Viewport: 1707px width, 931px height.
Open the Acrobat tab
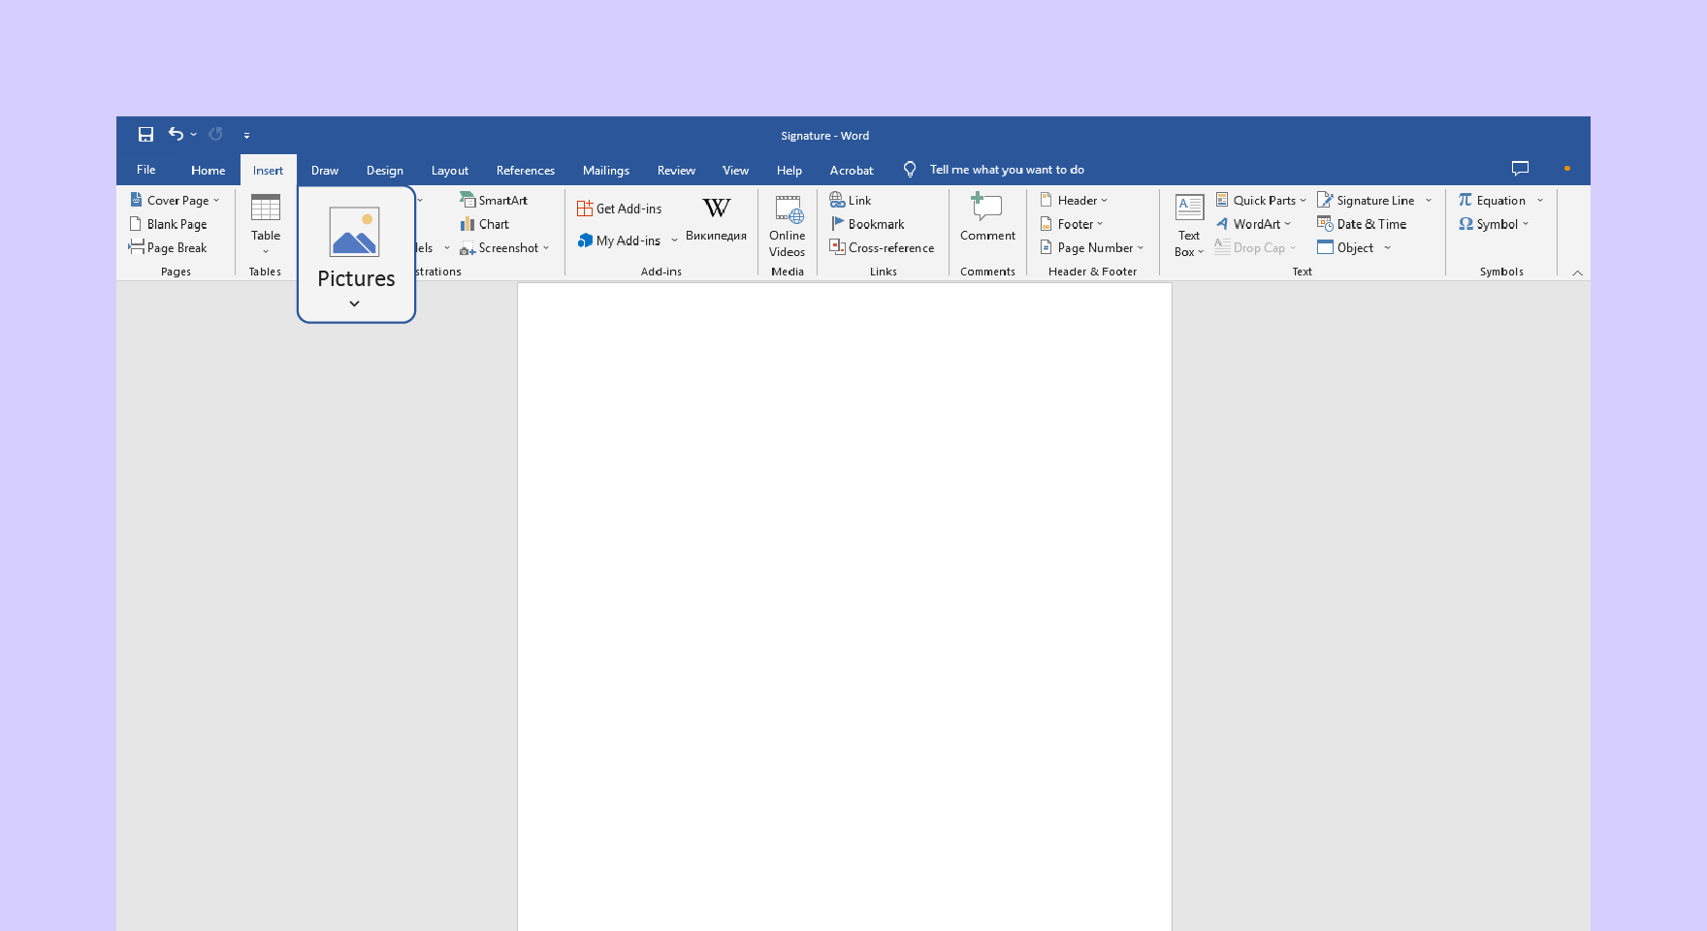[x=852, y=171]
